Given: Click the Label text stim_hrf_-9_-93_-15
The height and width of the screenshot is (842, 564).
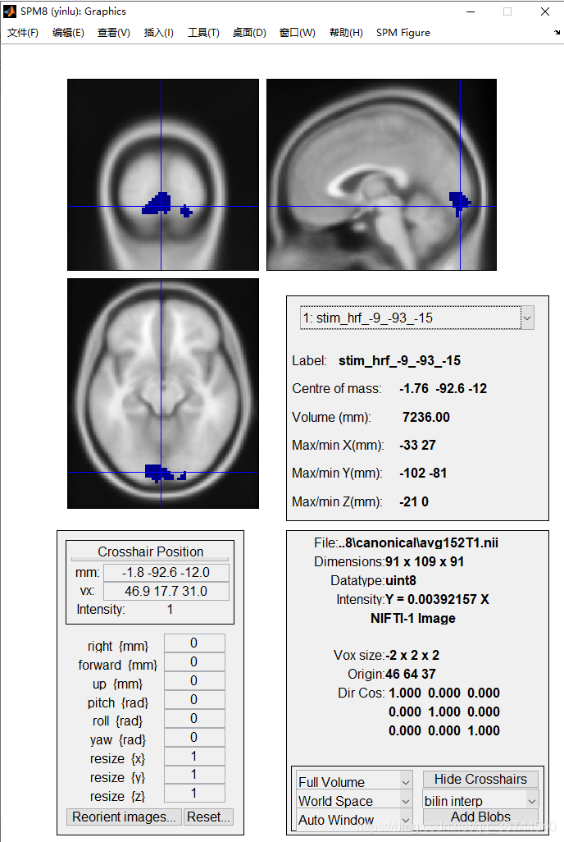Looking at the screenshot, I should [x=399, y=360].
